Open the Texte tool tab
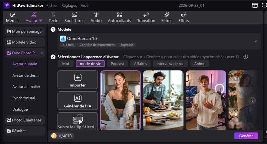The height and width of the screenshot is (144, 267). click(x=53, y=18)
